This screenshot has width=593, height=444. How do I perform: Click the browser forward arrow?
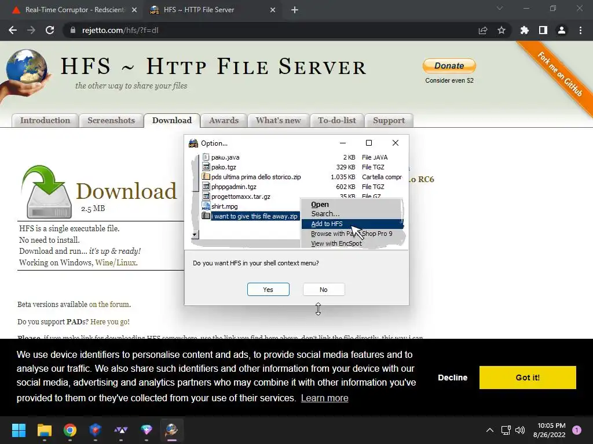point(31,30)
